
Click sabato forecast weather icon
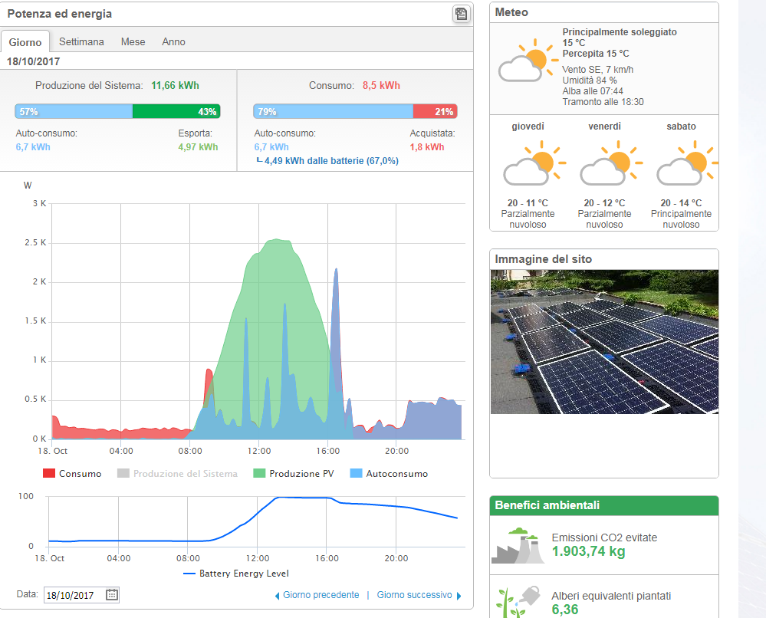687,163
